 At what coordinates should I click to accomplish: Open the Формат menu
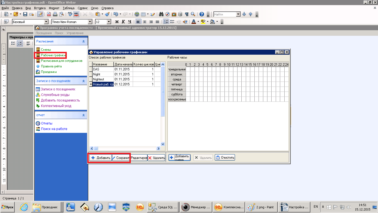click(54, 8)
